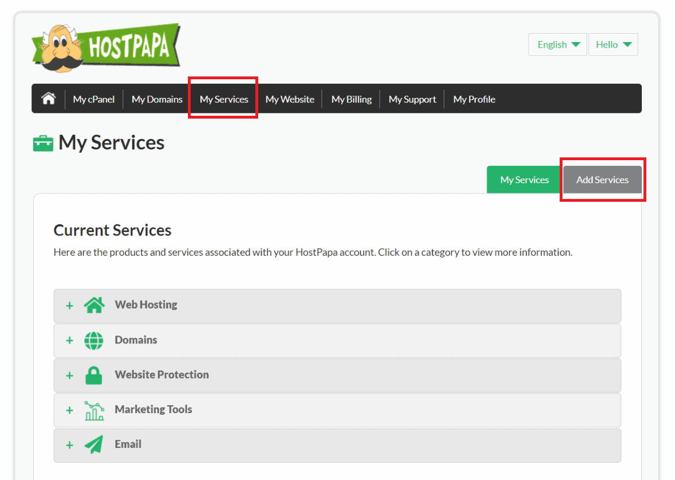This screenshot has width=675, height=480.
Task: Click the Marketing Tools chart icon
Action: tap(94, 410)
